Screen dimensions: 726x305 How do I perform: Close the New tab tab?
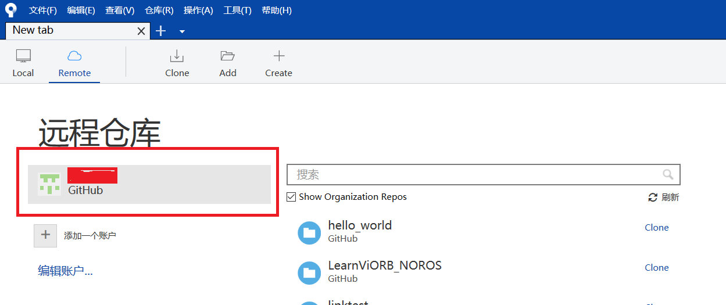pyautogui.click(x=141, y=31)
